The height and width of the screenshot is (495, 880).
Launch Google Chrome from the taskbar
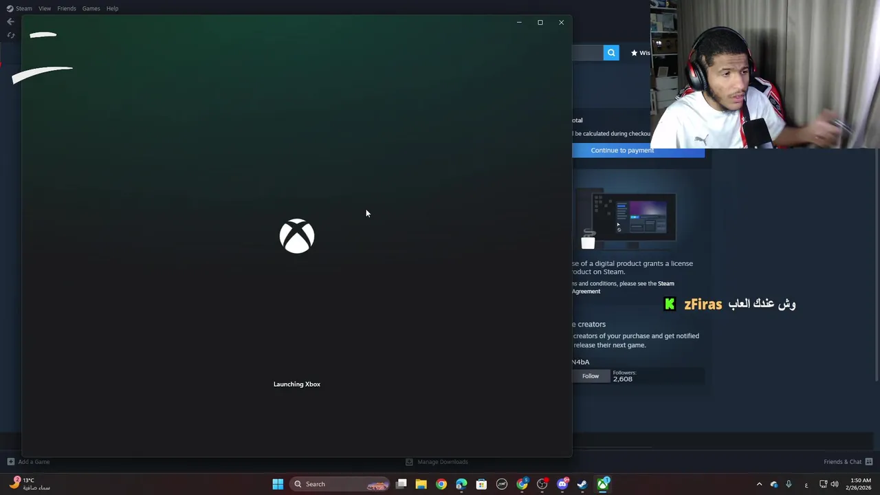tap(441, 484)
